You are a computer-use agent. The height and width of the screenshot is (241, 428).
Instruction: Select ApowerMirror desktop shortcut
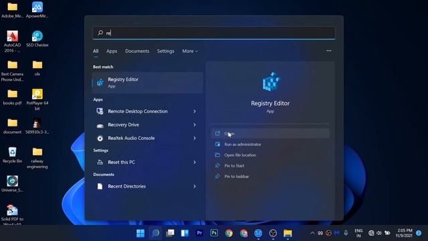tap(37, 10)
